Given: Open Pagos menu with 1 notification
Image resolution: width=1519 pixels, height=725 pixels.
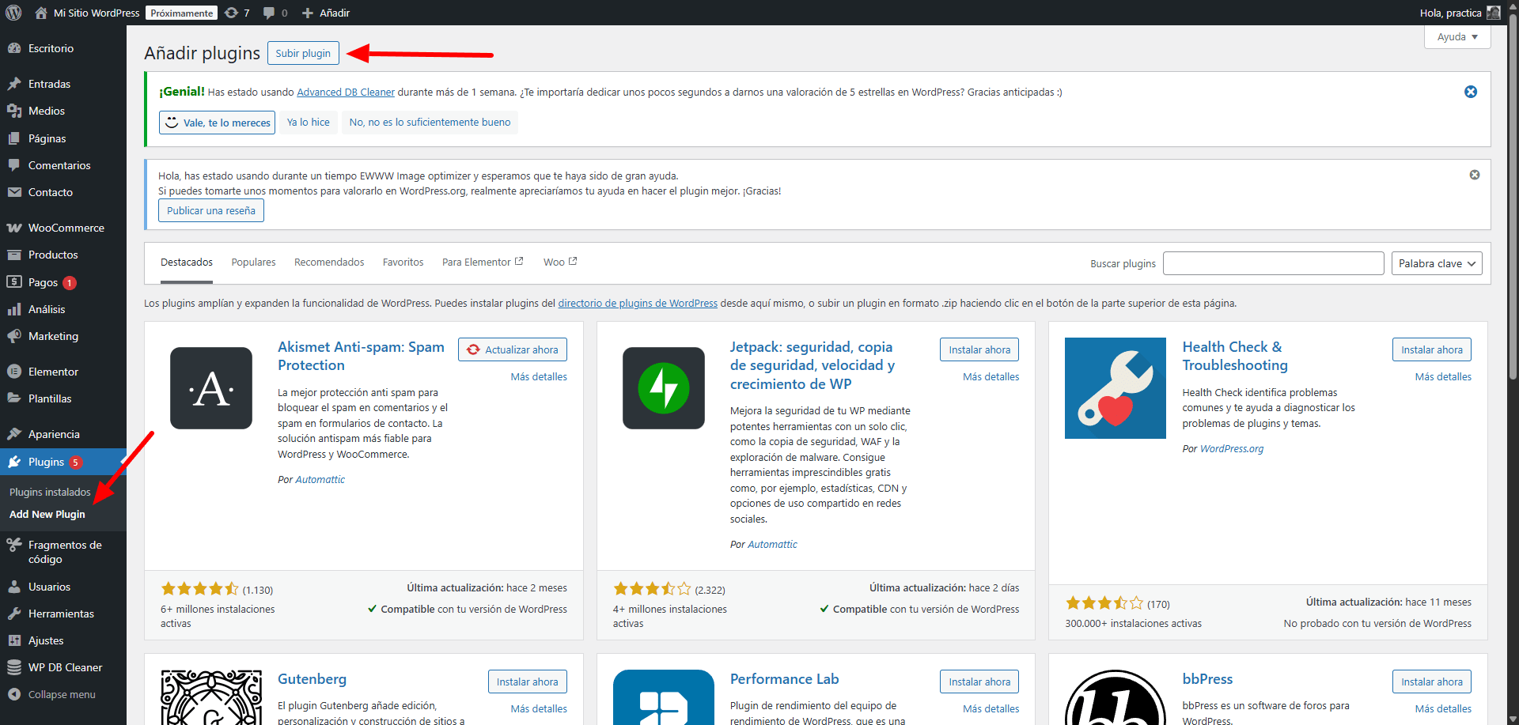Looking at the screenshot, I should point(63,282).
